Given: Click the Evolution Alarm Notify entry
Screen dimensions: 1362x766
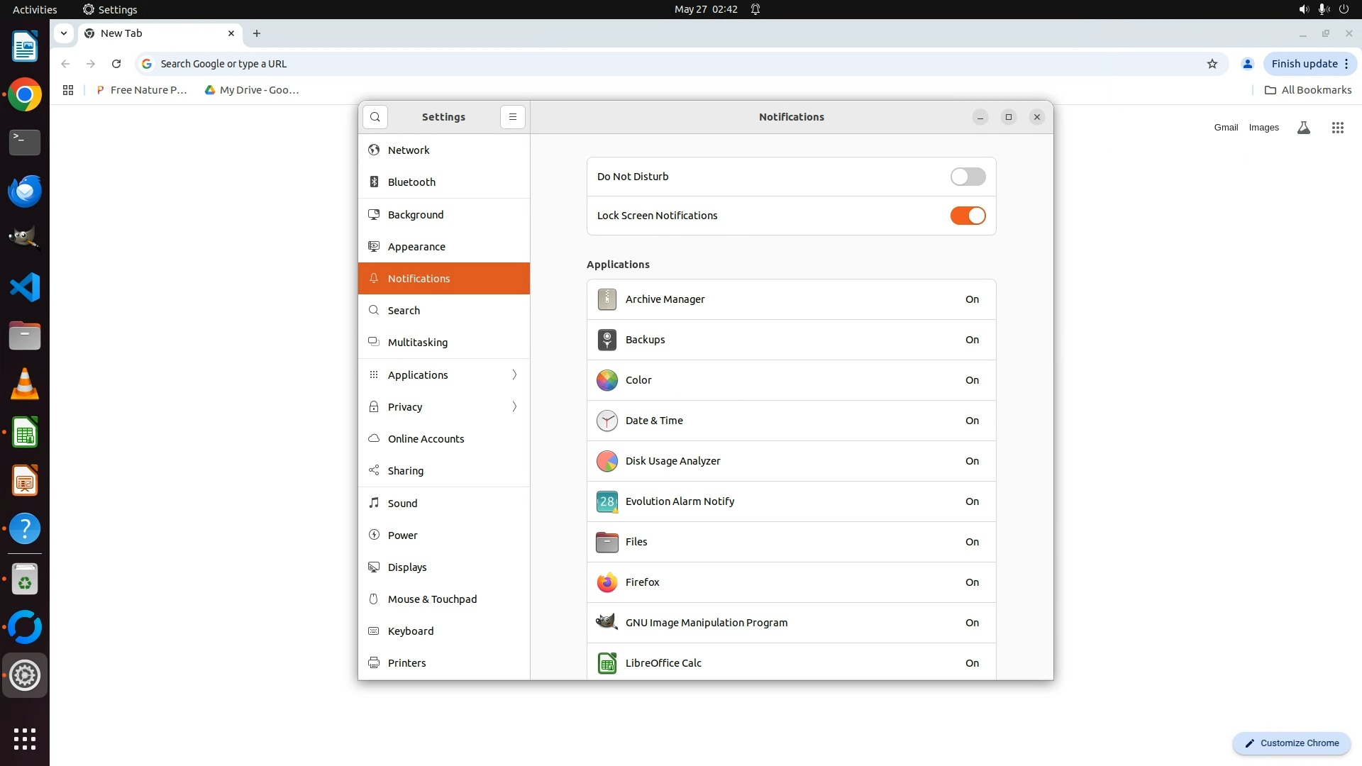Looking at the screenshot, I should click(x=791, y=501).
